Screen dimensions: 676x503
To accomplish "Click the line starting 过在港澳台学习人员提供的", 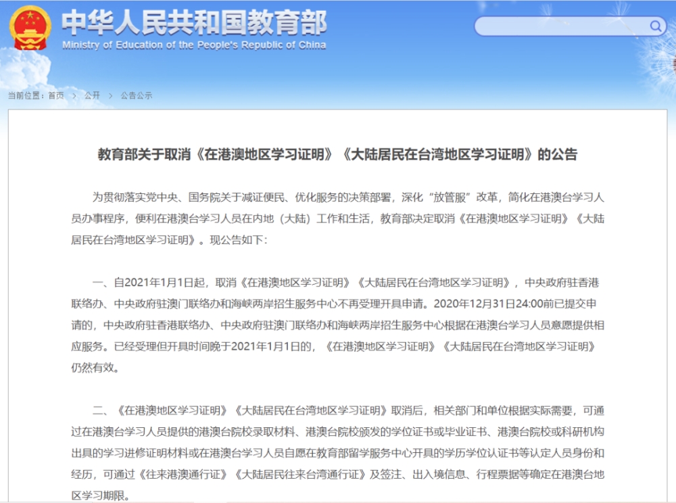I will (x=337, y=431).
